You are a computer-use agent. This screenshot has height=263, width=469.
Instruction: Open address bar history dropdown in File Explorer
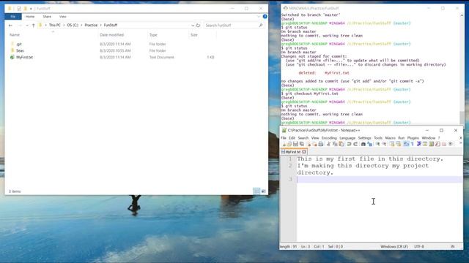(193, 26)
